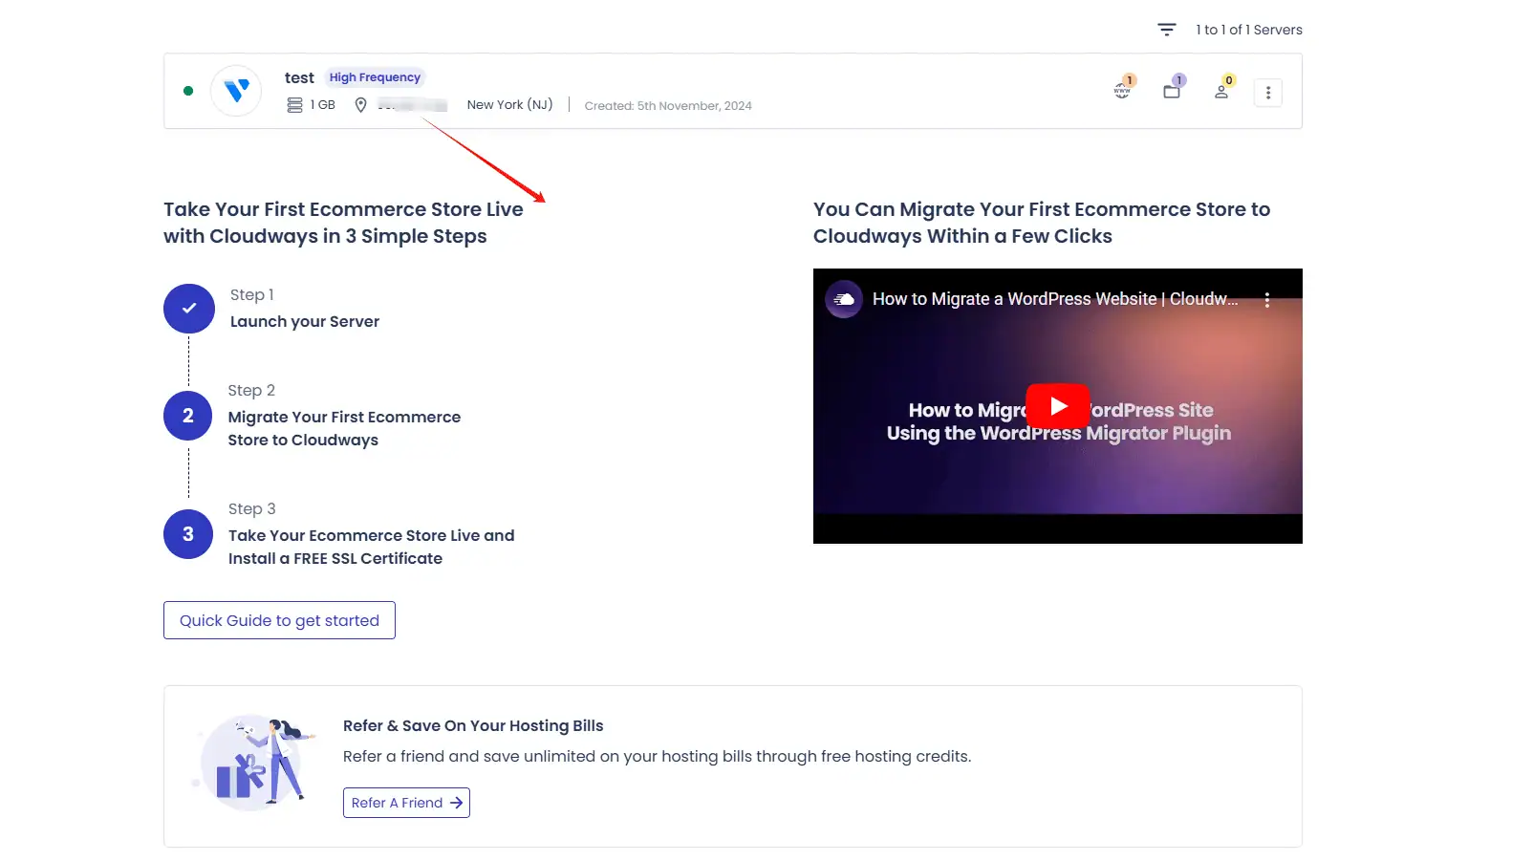Click 1 to 1 of 1 Servers text
The image size is (1533, 861).
[1249, 30]
